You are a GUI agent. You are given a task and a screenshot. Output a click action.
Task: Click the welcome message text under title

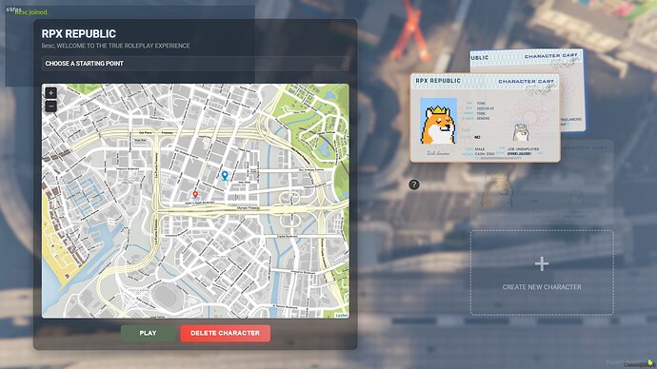pyautogui.click(x=115, y=46)
